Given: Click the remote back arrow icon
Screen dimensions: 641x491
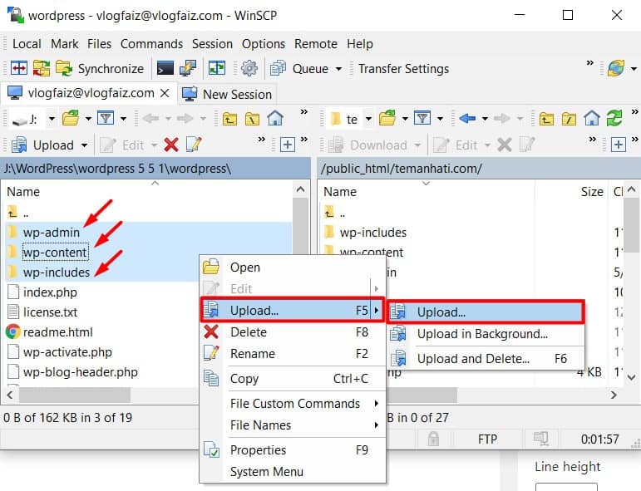Looking at the screenshot, I should click(x=468, y=119).
